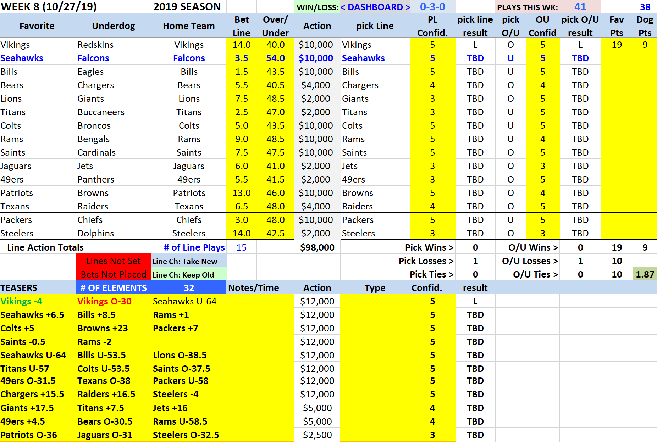Click the # OF ELEMENTS blue header cell
The image size is (657, 442).
[113, 288]
